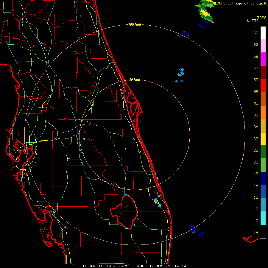Click the legend value "46"

[x=256, y=92]
